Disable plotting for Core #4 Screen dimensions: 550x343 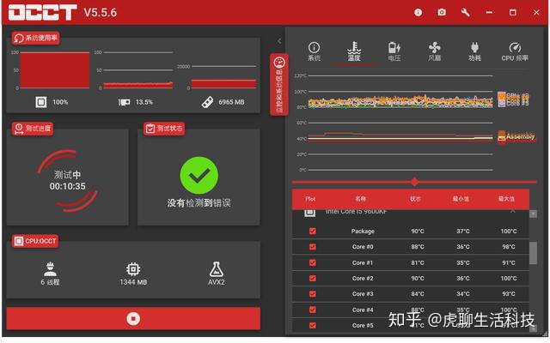tap(313, 310)
